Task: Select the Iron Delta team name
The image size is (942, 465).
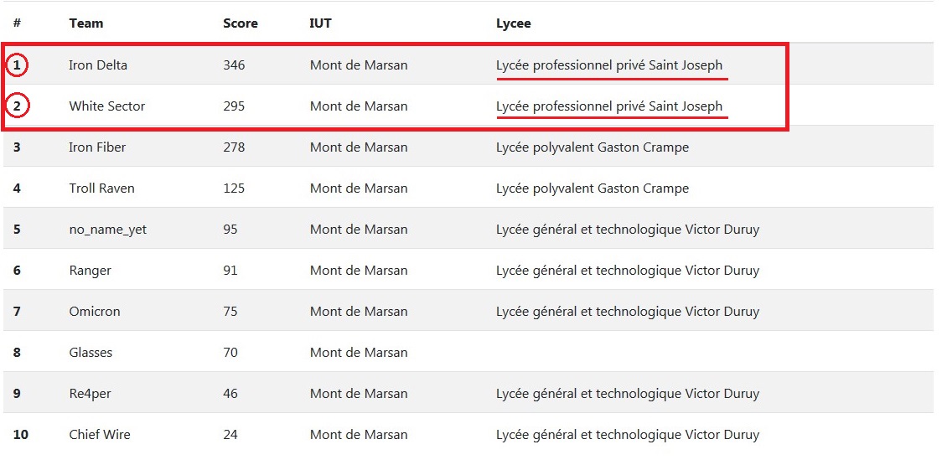Action: tap(98, 65)
